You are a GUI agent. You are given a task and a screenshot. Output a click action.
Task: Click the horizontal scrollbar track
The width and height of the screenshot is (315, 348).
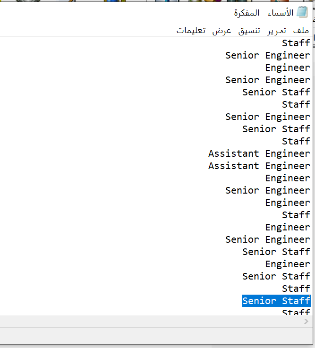(x=151, y=321)
